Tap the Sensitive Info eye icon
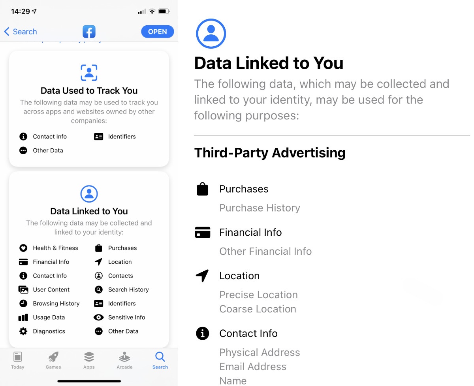The image size is (474, 386). (99, 317)
